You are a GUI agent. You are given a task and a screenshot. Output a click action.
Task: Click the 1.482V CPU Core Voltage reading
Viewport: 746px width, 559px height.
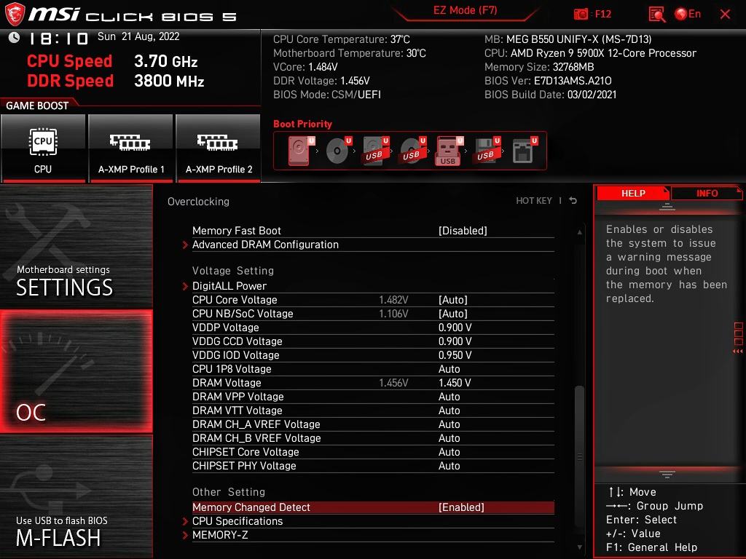click(x=393, y=300)
